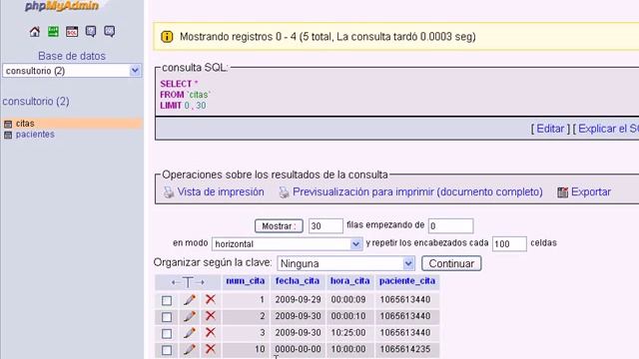Select checkbox for num_cita 2 row
639x359 pixels.
167,317
